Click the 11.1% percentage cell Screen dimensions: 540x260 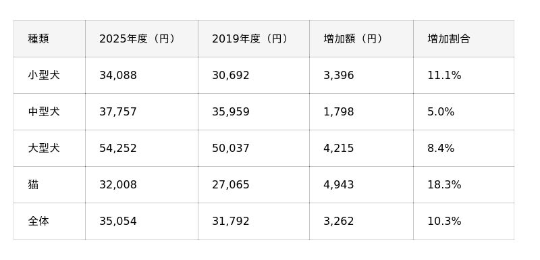[x=464, y=75]
